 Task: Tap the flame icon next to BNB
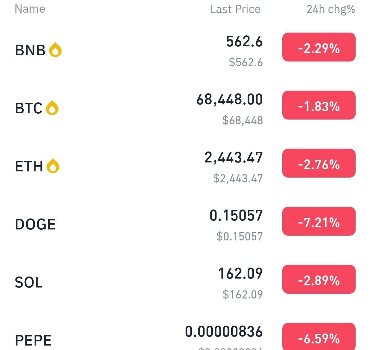[x=55, y=50]
